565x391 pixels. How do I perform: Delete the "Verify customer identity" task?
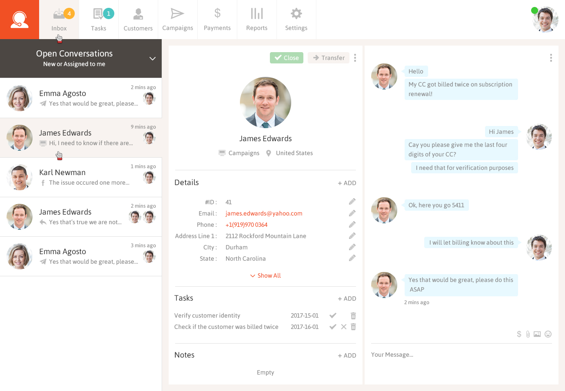tap(353, 315)
